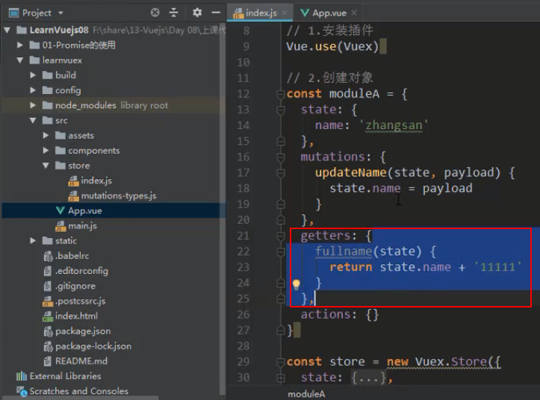The width and height of the screenshot is (540, 400).
Task: Collapse the store folder
Action: tap(46, 166)
